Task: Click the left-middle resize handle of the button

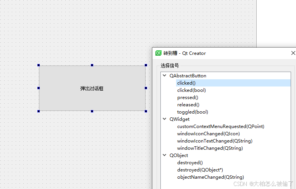Action: [39, 88]
